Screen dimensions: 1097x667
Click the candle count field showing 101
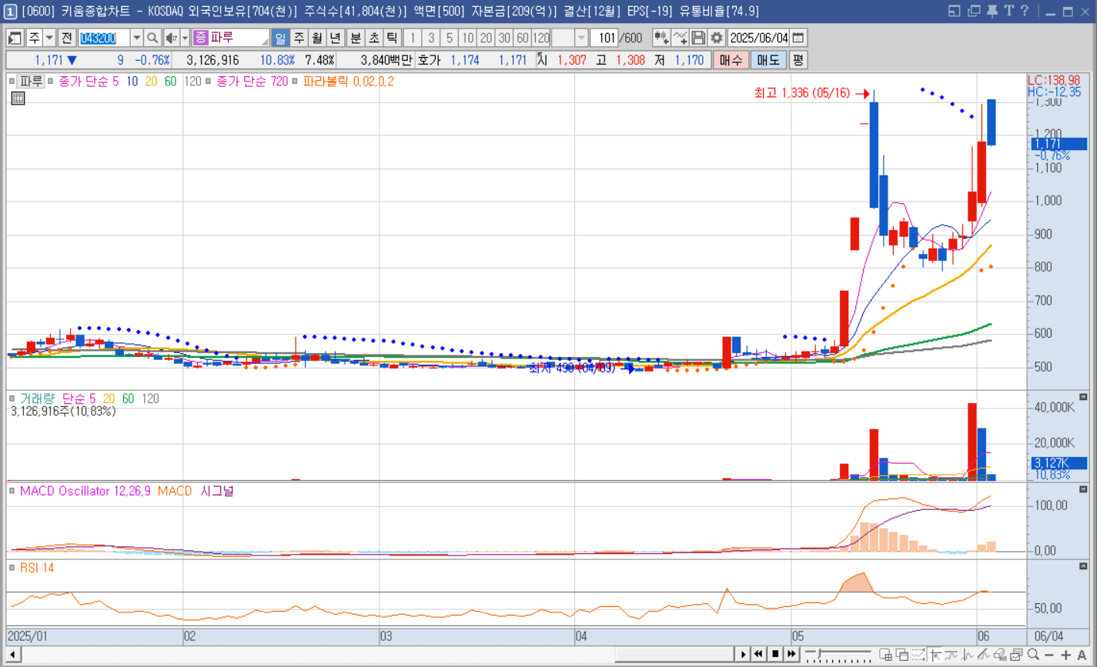click(606, 38)
